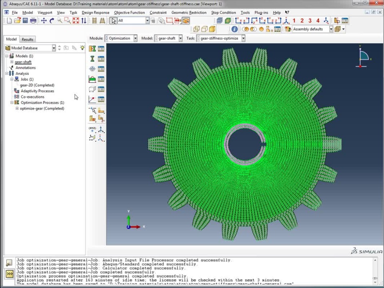Open the Optimization Task Manager

pos(101,49)
